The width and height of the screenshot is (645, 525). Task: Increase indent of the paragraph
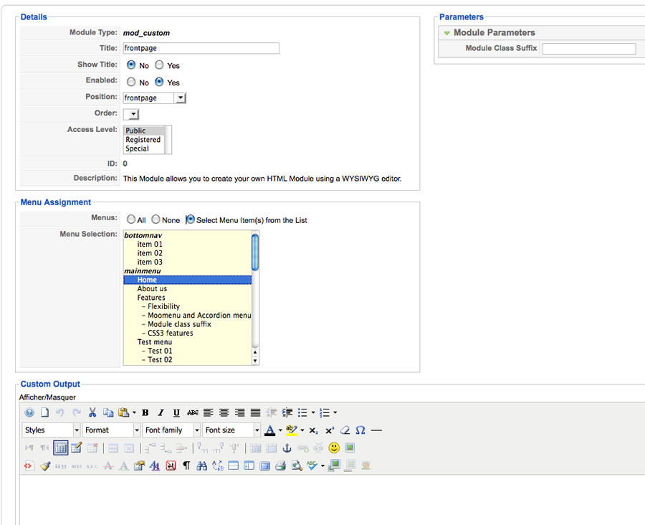pos(287,412)
